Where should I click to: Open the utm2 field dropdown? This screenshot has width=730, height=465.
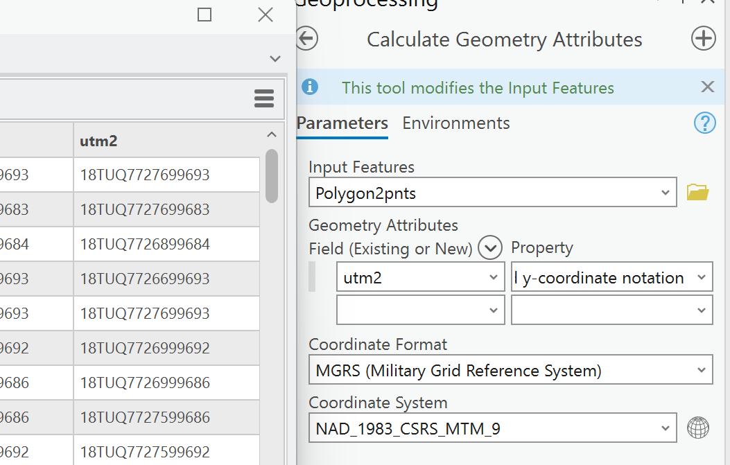[493, 278]
